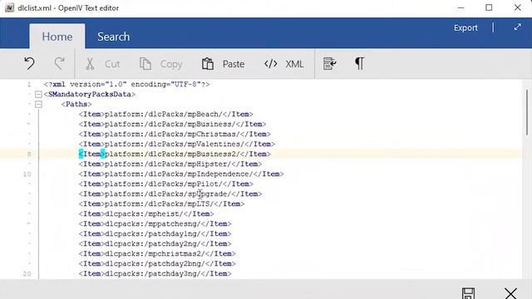Click the Undo arrow icon
Viewport: 532px width, 299px height.
pyautogui.click(x=30, y=63)
